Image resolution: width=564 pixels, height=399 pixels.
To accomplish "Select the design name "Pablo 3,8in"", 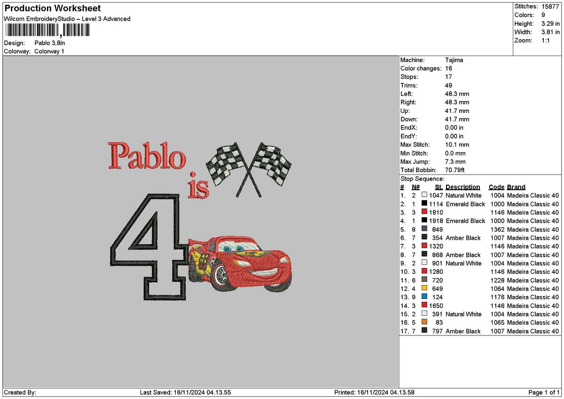I will pos(50,43).
